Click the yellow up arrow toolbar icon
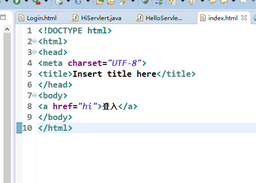Image resolution: width=256 pixels, height=183 pixels. (192, 2)
